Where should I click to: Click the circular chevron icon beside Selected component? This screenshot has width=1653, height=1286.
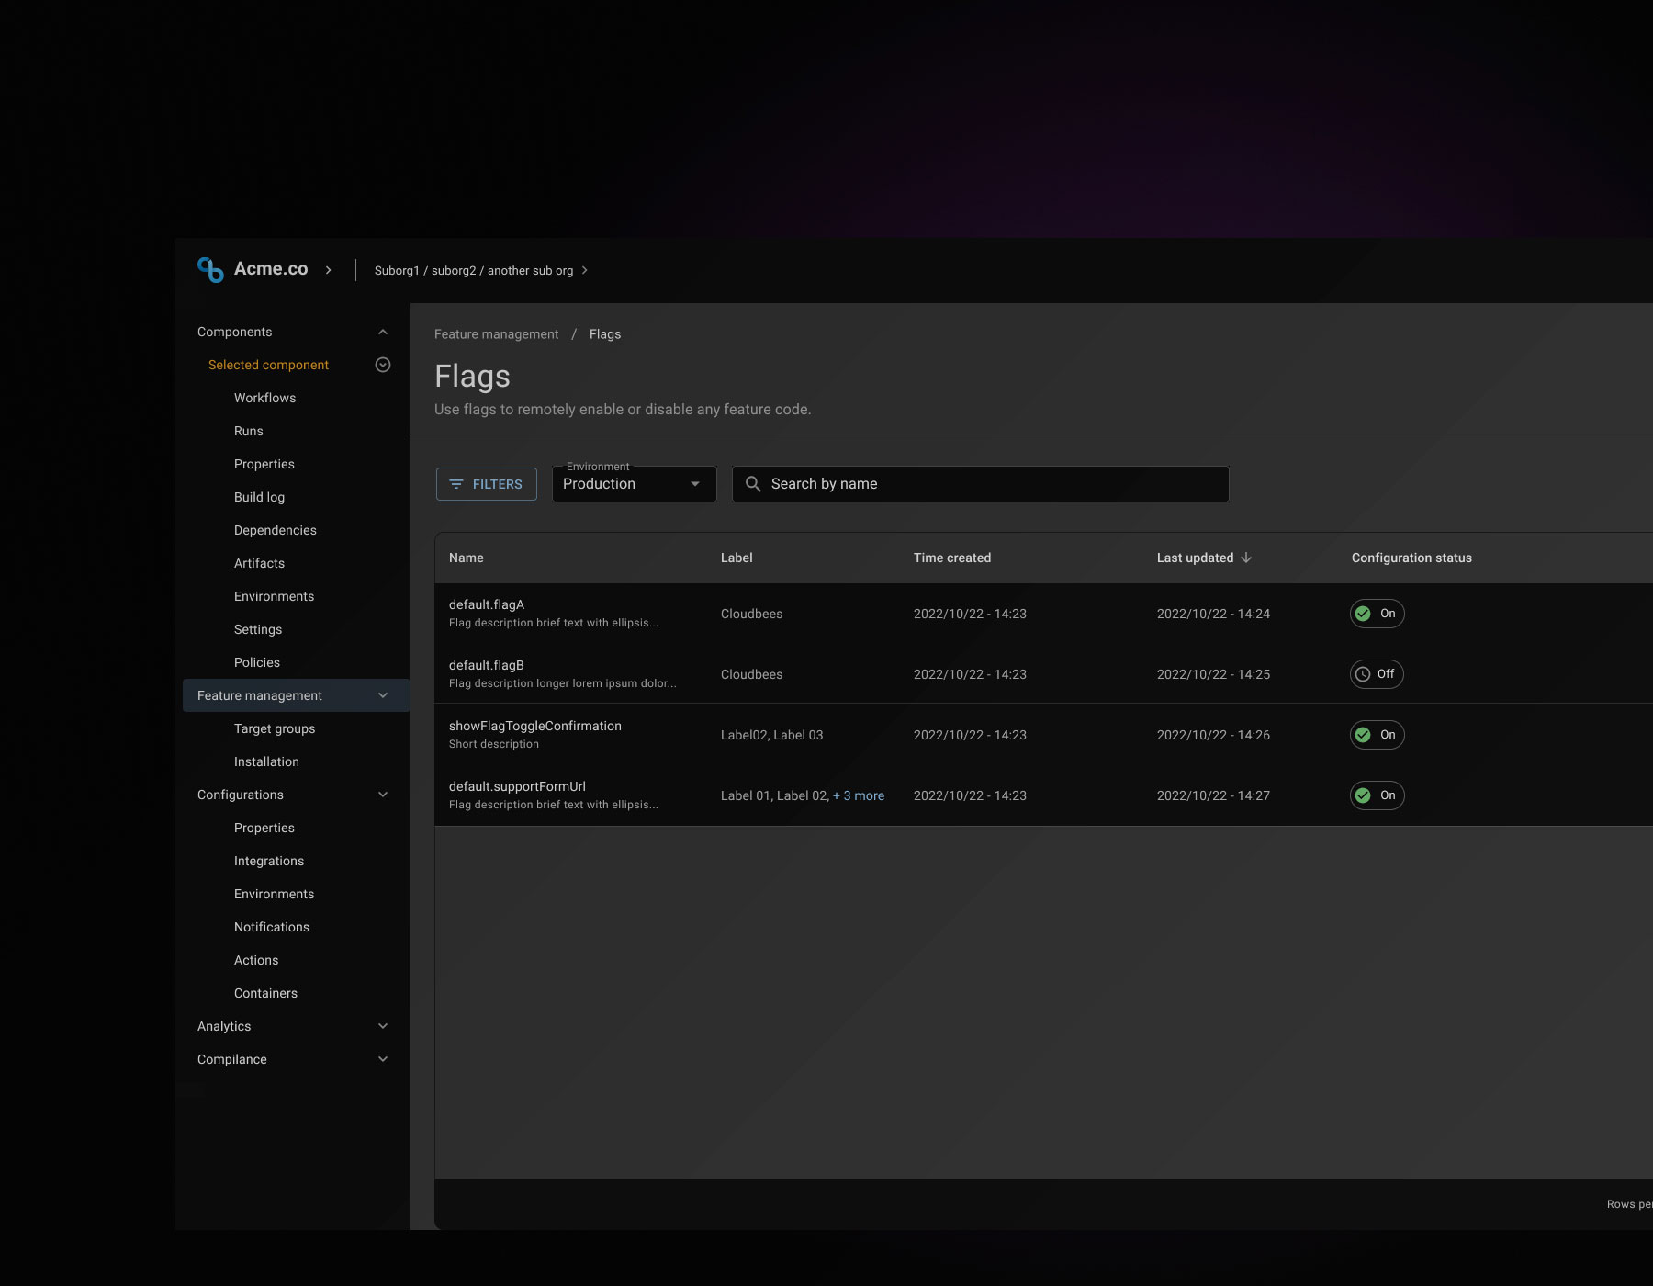click(382, 365)
